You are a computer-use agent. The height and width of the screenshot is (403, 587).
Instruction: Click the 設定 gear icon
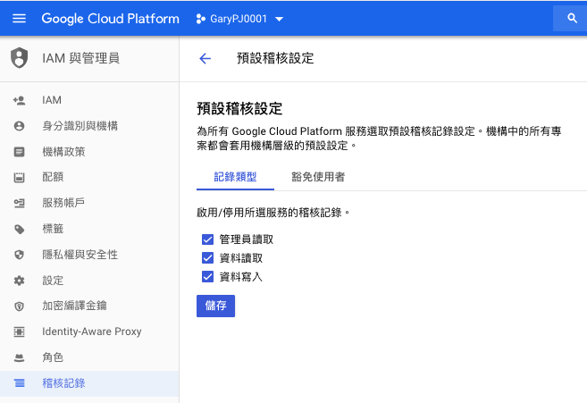tap(19, 281)
